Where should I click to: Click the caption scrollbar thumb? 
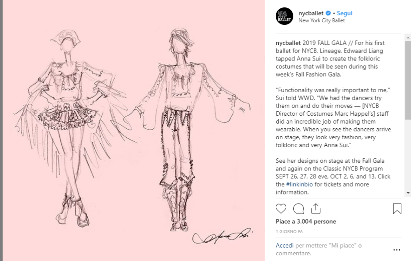[408, 80]
